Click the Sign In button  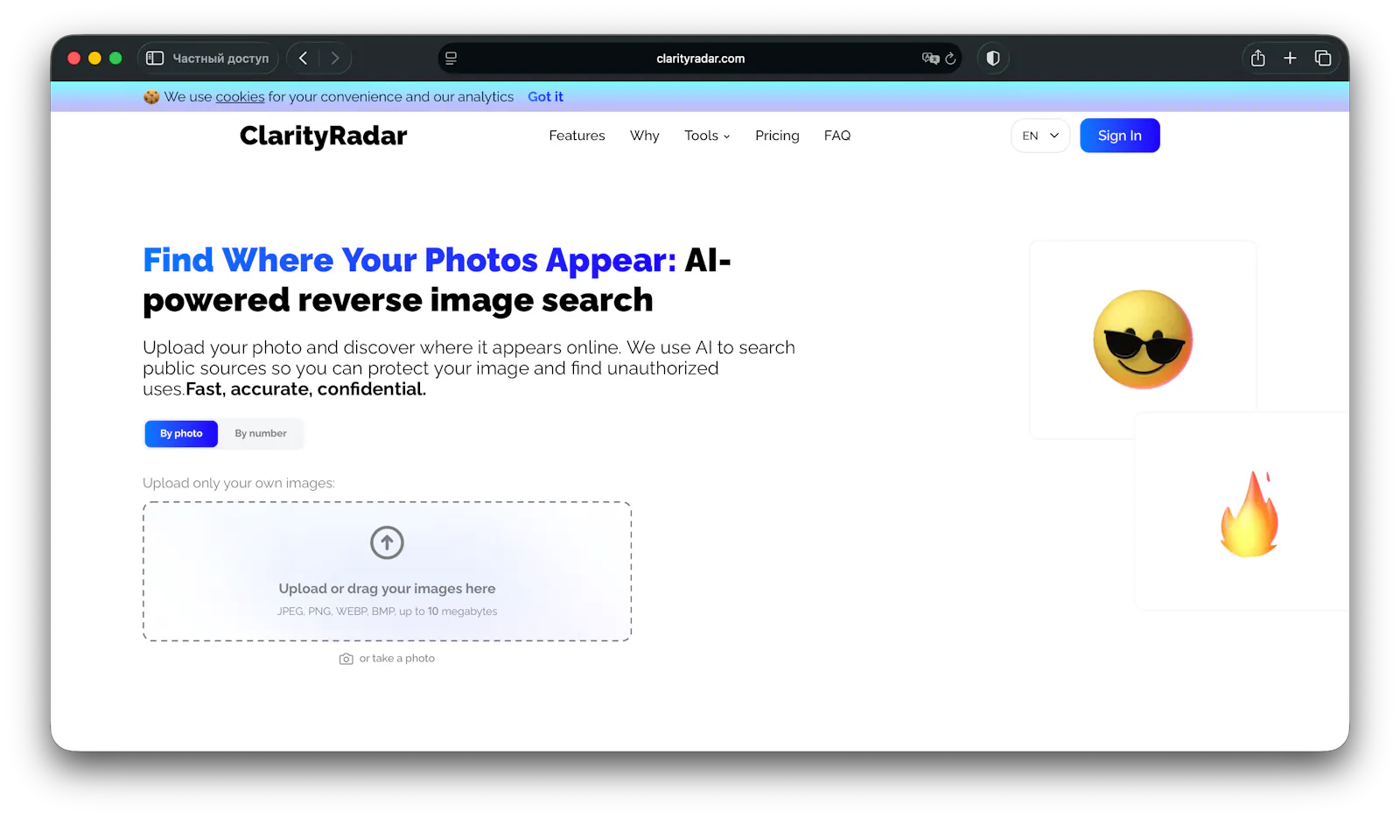point(1120,136)
